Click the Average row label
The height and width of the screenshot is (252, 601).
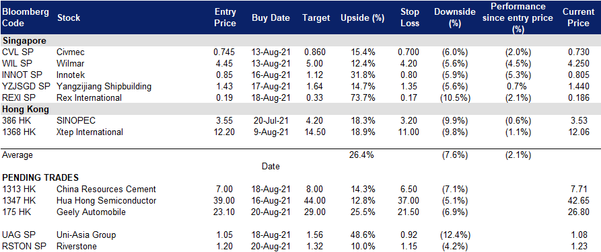pos(17,155)
